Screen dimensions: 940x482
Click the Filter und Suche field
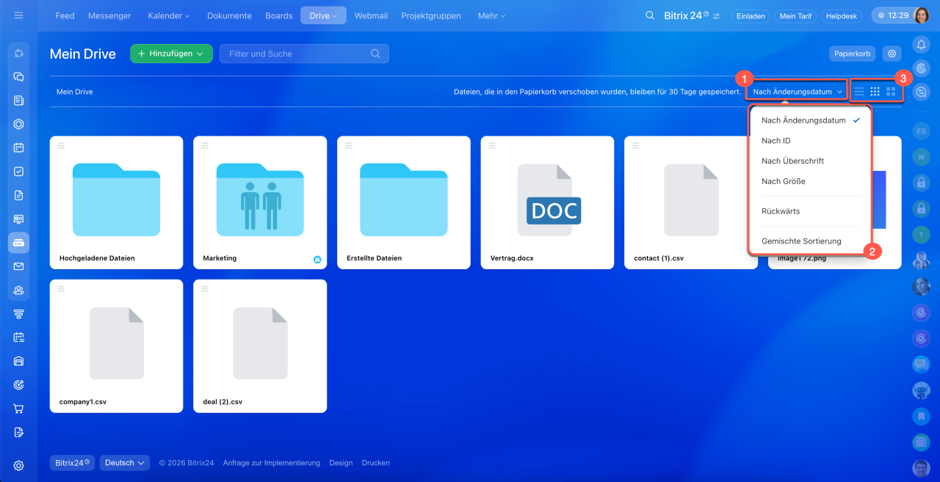click(297, 54)
